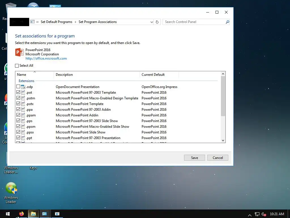Screen dimensions: 290x218
Task: Uncheck the .pps extension checkbox
Action: [x=18, y=121]
